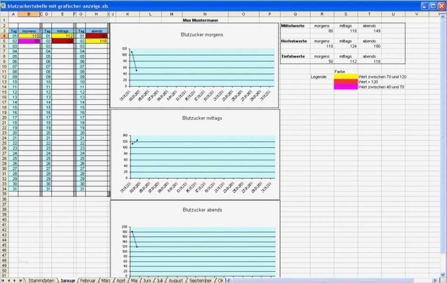
Task: Click the cell containing Max Mustermann
Action: (201, 21)
